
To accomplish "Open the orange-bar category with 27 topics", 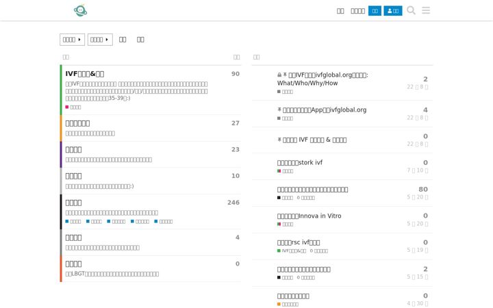I will (x=77, y=123).
